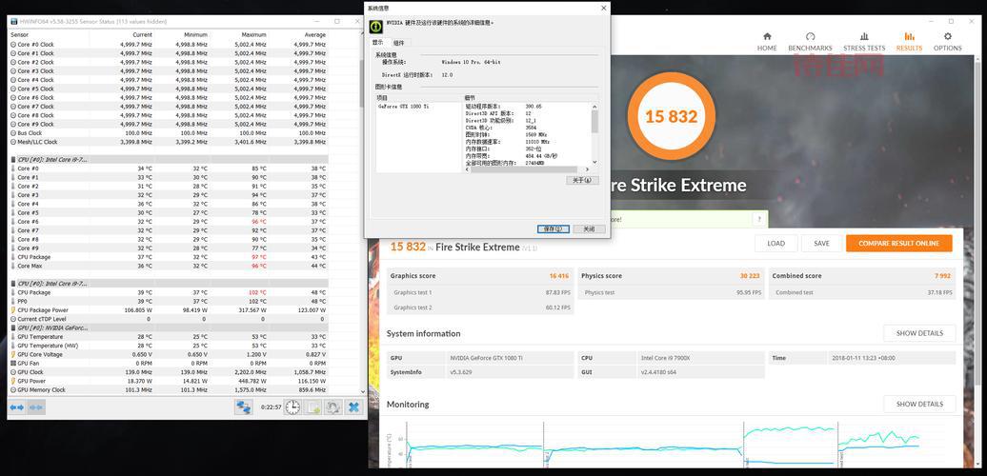This screenshot has height=476, width=987.
Task: Click the blue X close-sensors icon in HWiNFO
Action: (x=353, y=407)
